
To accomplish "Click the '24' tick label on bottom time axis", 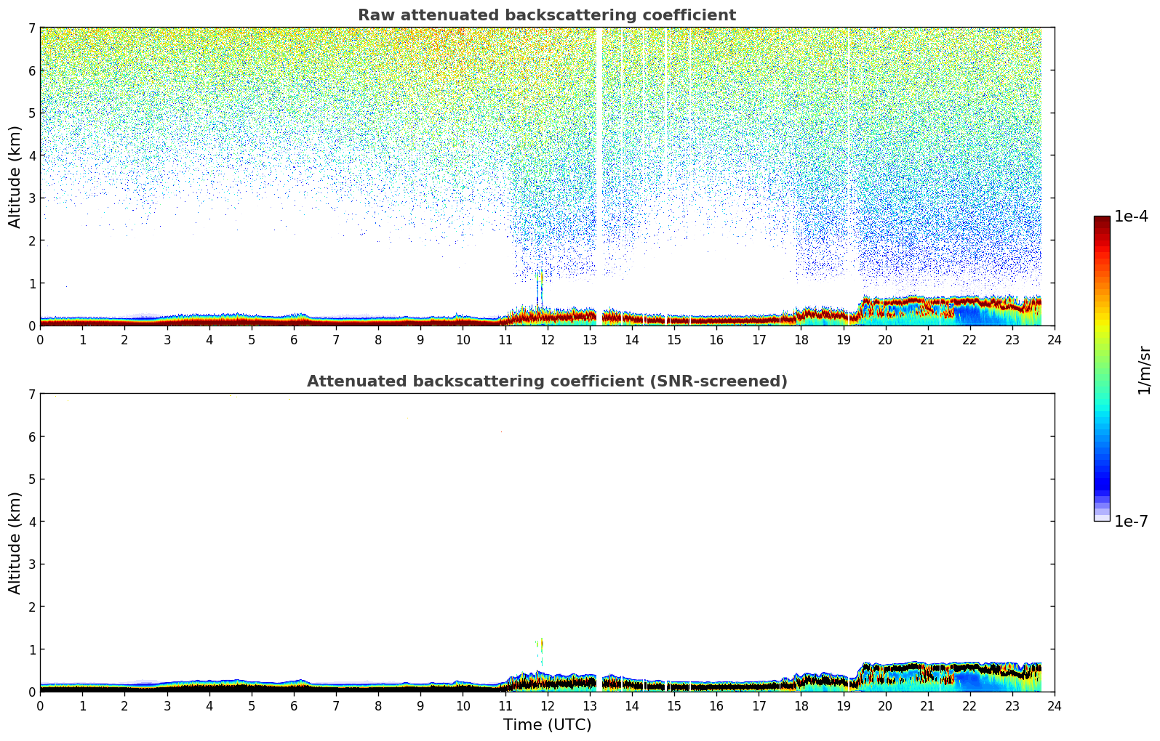I will click(x=1054, y=705).
